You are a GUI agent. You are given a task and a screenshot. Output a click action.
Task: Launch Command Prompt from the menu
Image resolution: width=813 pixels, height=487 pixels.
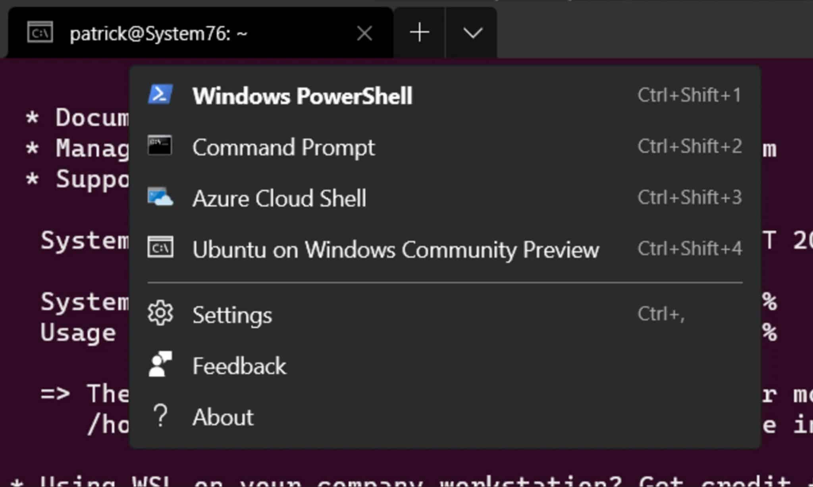[x=283, y=147]
